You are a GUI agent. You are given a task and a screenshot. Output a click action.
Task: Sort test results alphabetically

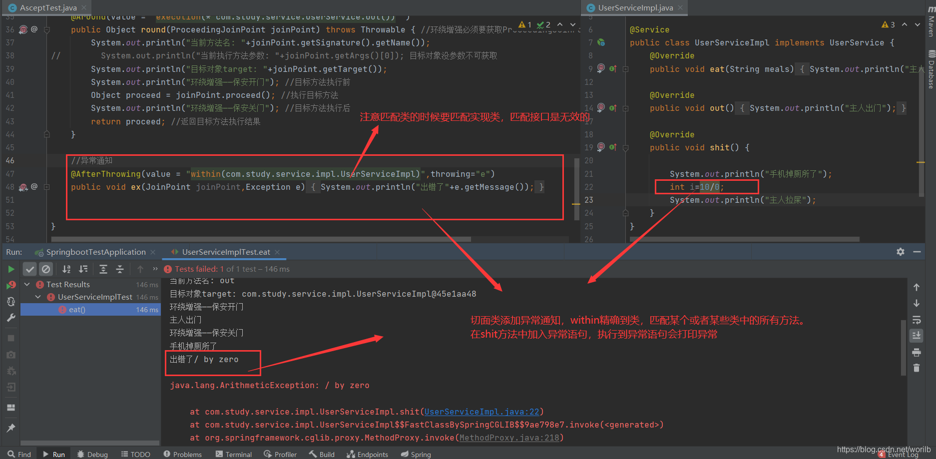[66, 269]
